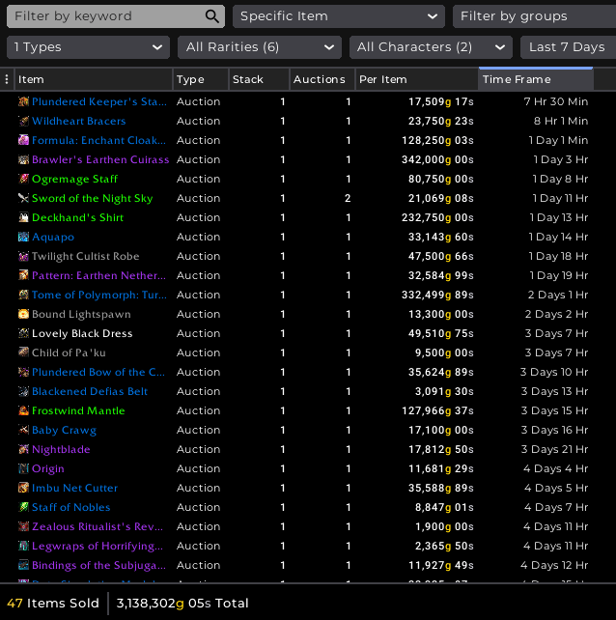Sort by the Per Item column header
The width and height of the screenshot is (616, 620).
coord(415,79)
